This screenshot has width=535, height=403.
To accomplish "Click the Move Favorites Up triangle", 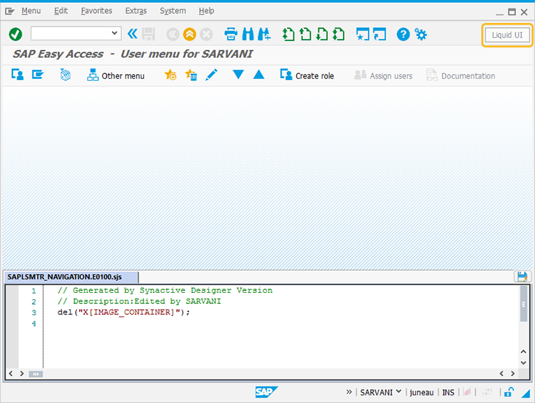I will (259, 74).
